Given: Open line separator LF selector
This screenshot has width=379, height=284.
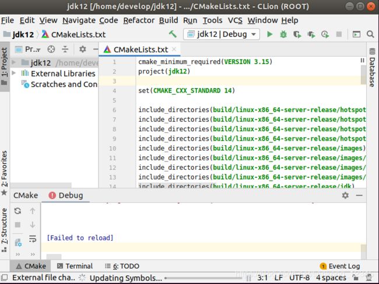Looking at the screenshot, I should click(279, 278).
